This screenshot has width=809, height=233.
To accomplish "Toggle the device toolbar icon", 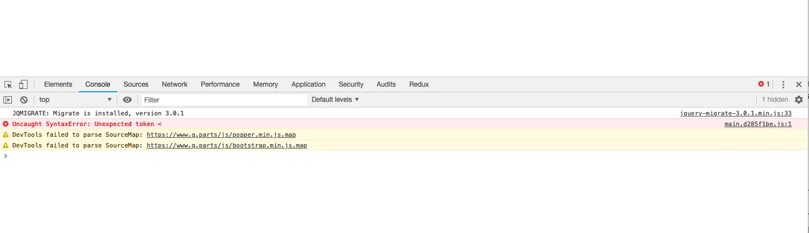I will 23,84.
